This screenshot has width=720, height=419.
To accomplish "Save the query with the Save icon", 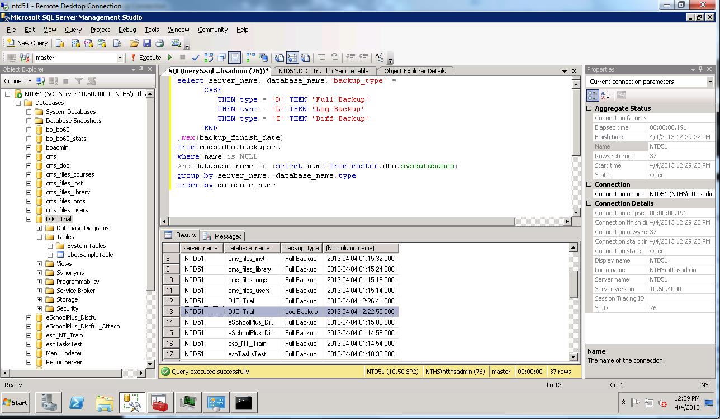I will pyautogui.click(x=146, y=43).
